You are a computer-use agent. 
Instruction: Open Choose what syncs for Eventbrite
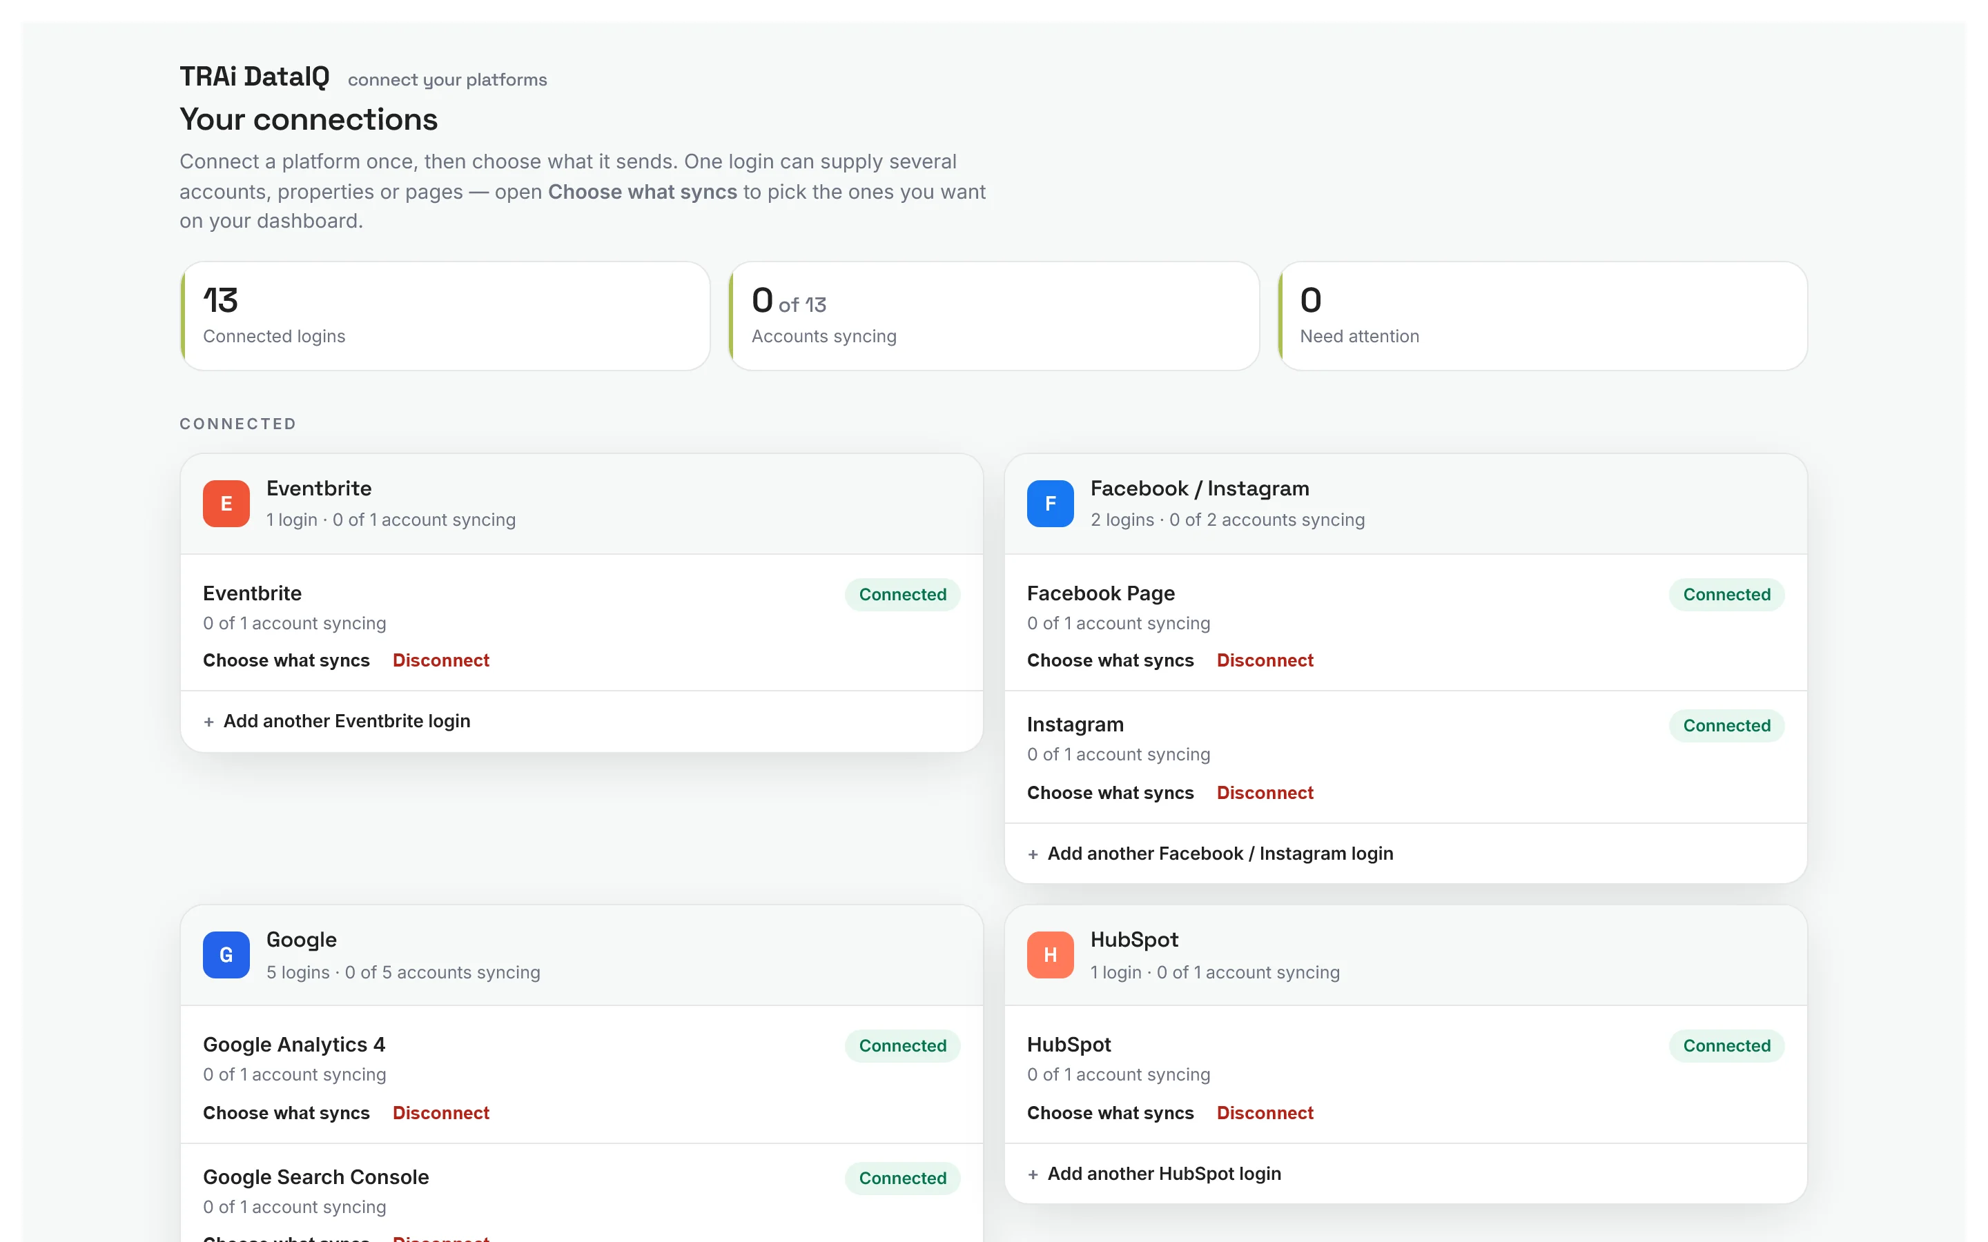(x=286, y=660)
